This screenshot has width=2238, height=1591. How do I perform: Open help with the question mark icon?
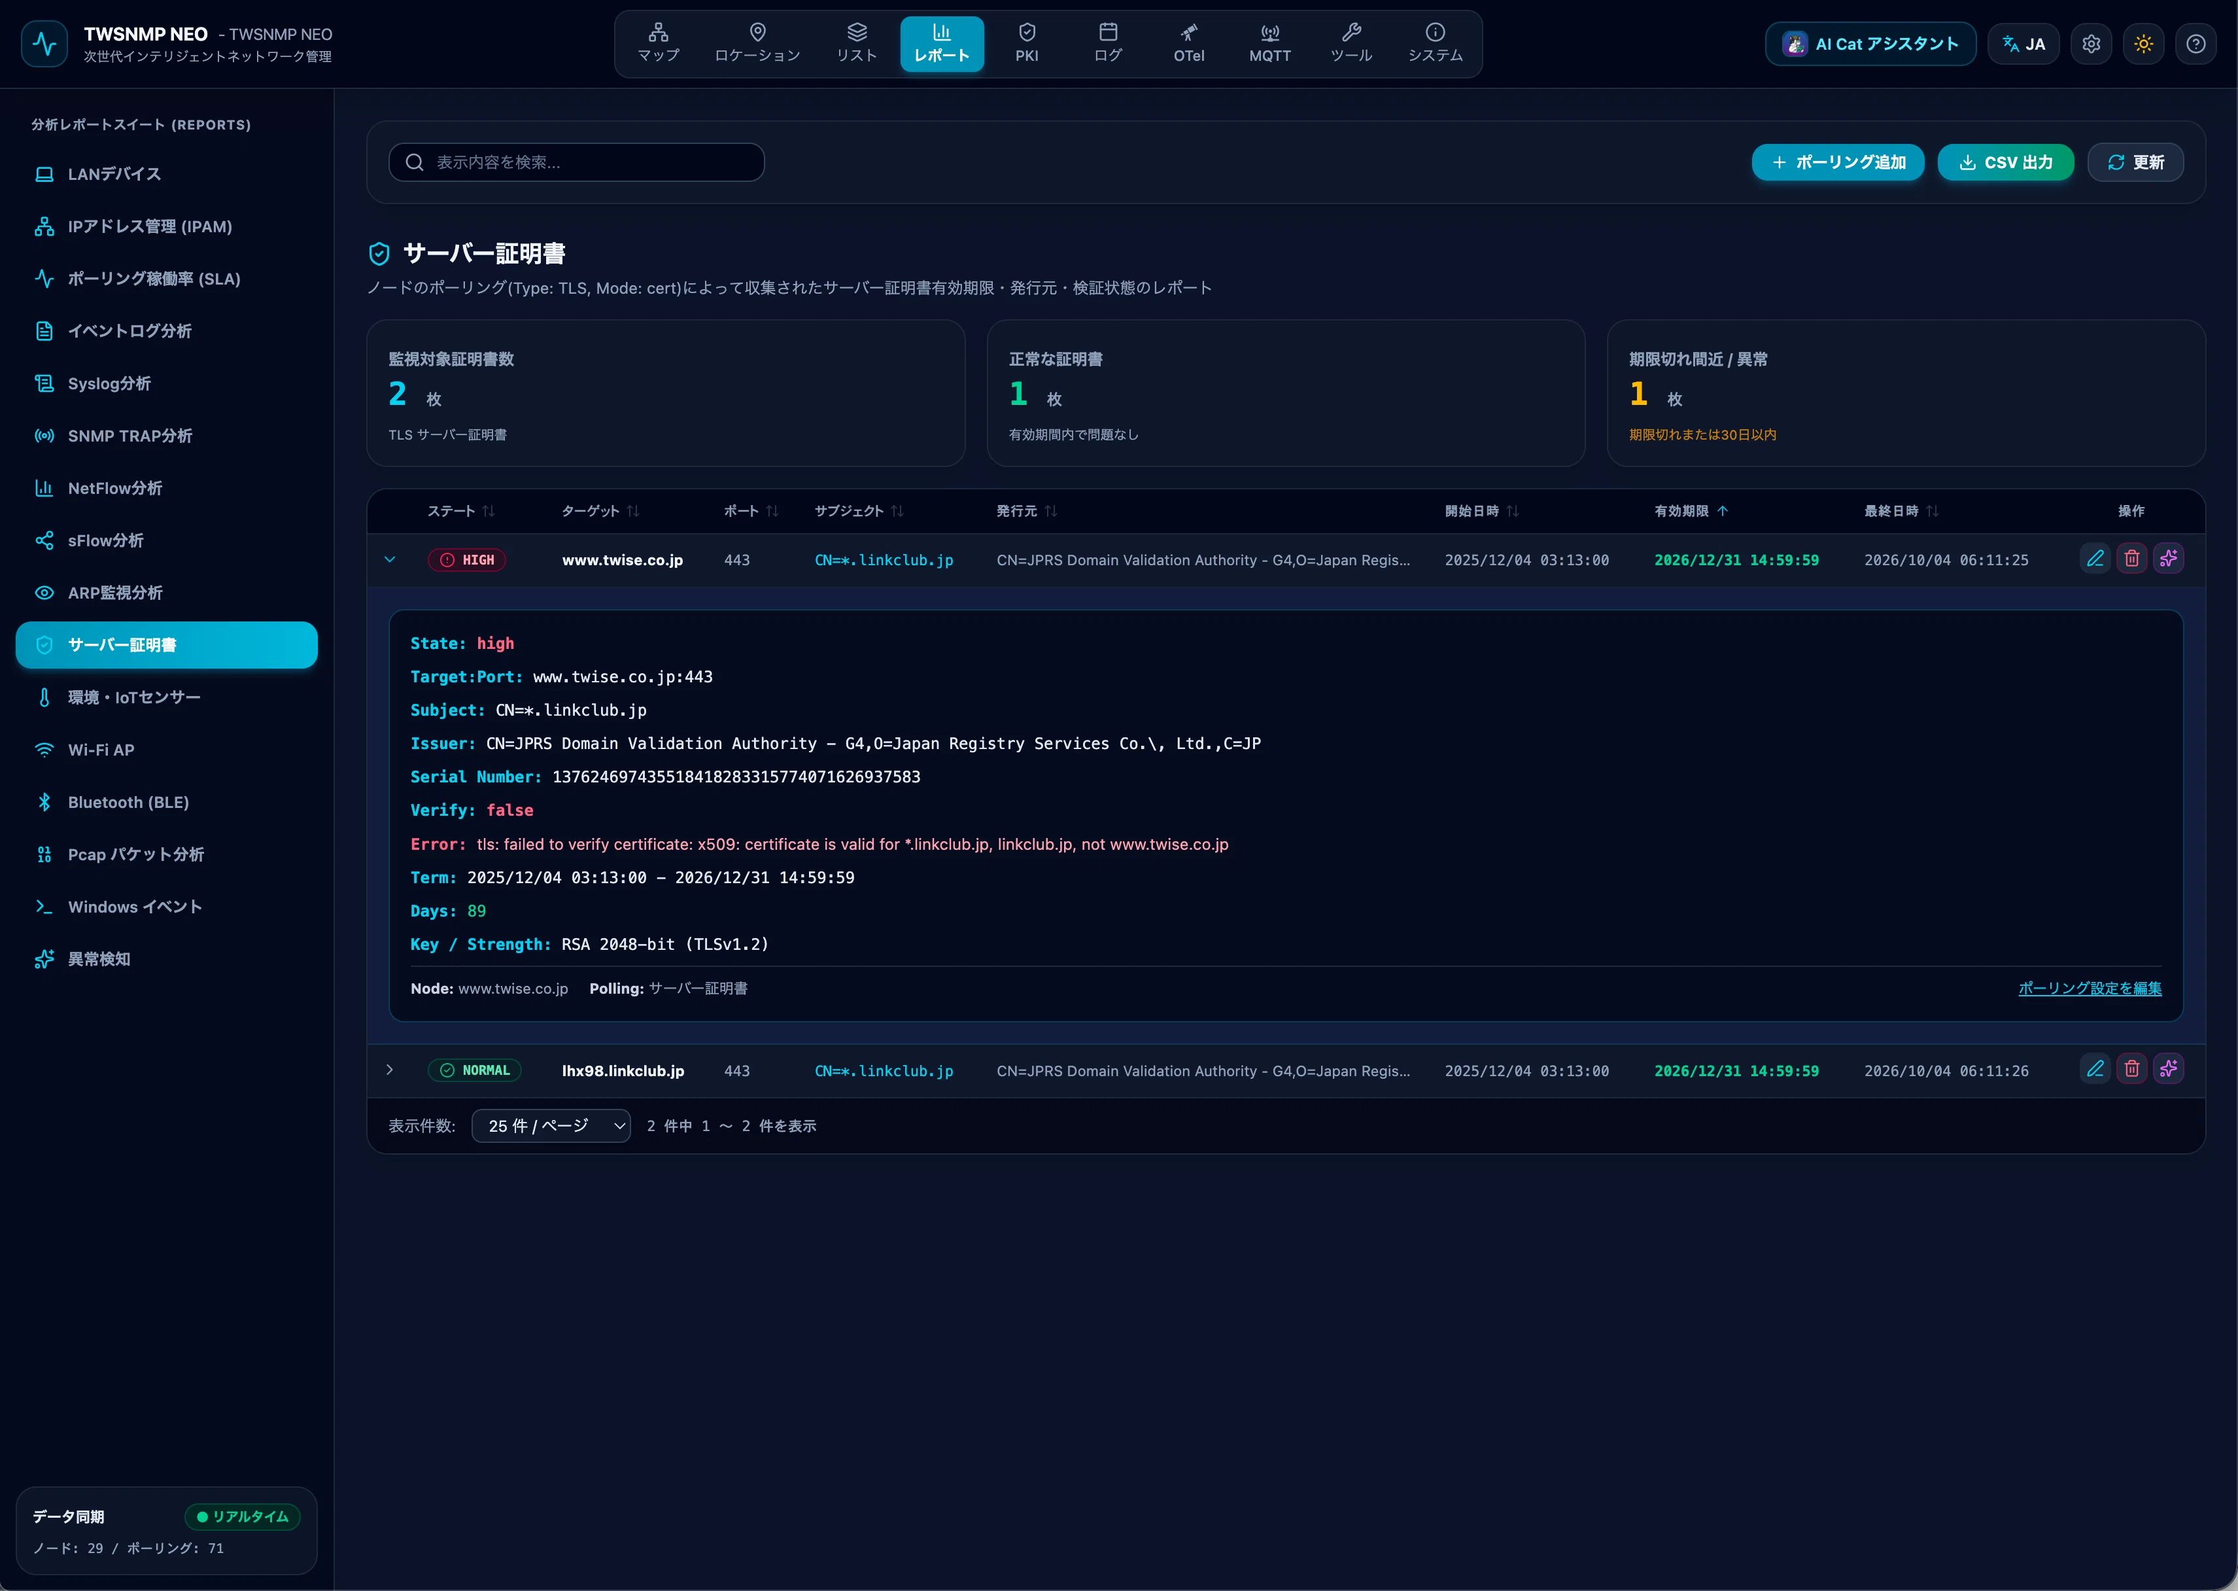pyautogui.click(x=2196, y=44)
